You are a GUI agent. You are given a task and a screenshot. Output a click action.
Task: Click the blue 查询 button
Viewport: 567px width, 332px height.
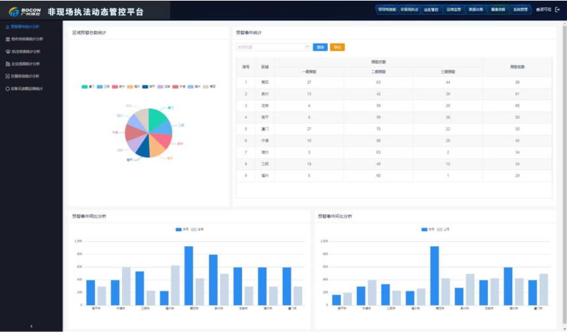(x=320, y=47)
